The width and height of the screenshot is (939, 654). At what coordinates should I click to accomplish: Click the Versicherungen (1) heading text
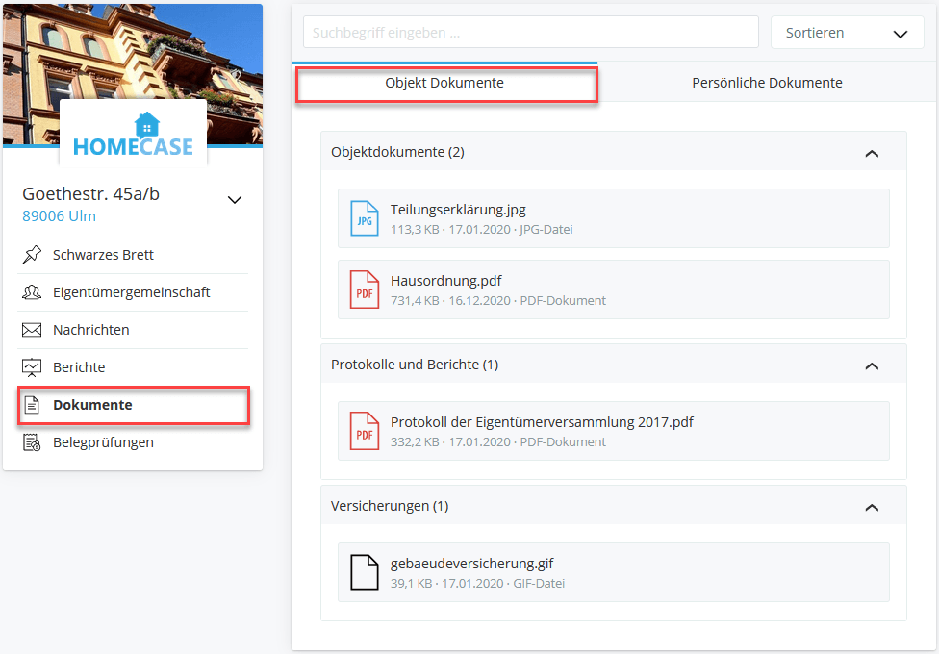pyautogui.click(x=390, y=506)
